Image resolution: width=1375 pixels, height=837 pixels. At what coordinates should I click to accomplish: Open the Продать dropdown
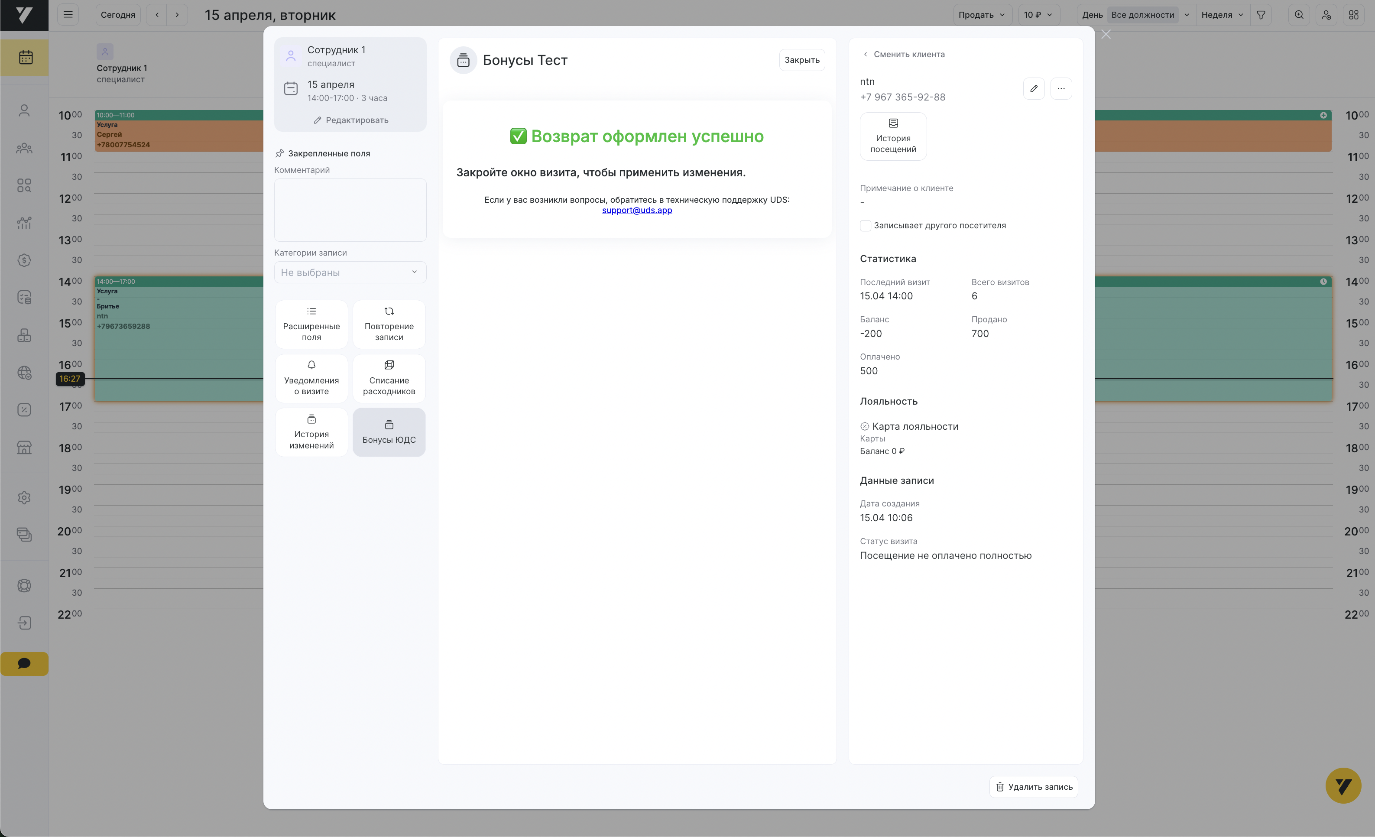coord(982,15)
